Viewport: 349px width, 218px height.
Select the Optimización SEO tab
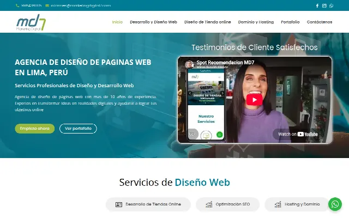click(x=228, y=204)
